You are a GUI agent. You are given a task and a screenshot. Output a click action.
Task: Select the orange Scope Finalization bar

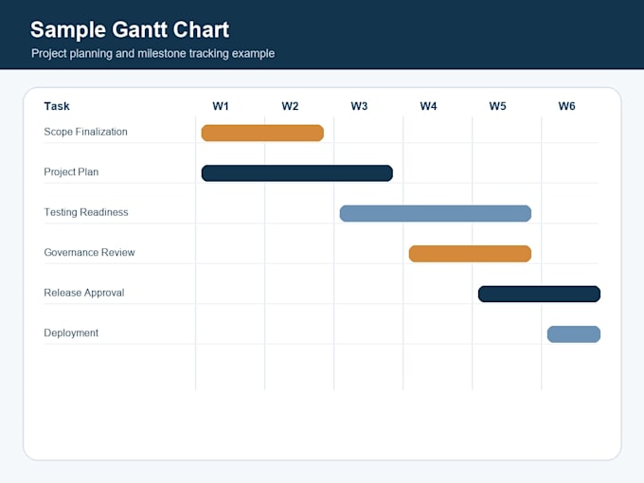(x=262, y=134)
